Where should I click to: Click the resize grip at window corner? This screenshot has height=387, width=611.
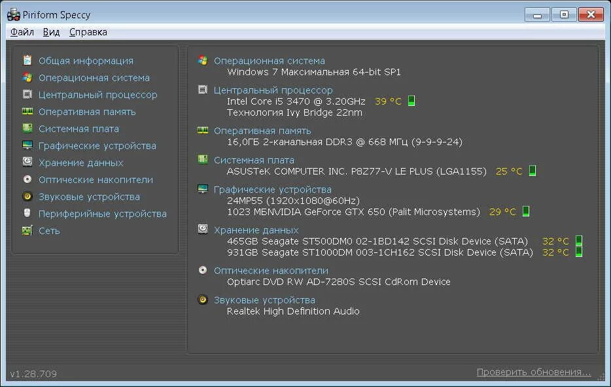(602, 377)
